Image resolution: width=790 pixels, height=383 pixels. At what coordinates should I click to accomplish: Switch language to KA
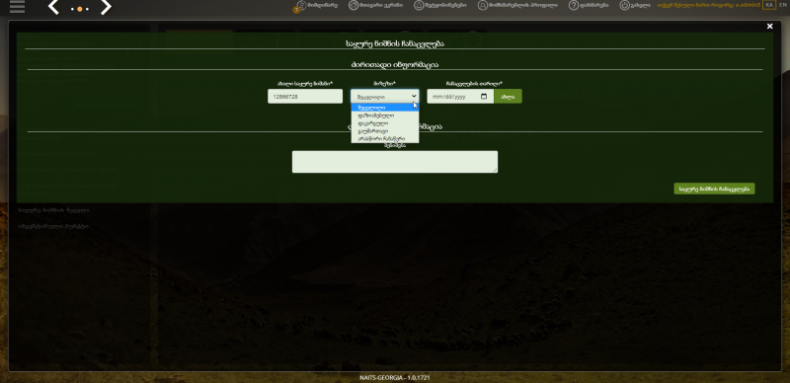pyautogui.click(x=769, y=5)
